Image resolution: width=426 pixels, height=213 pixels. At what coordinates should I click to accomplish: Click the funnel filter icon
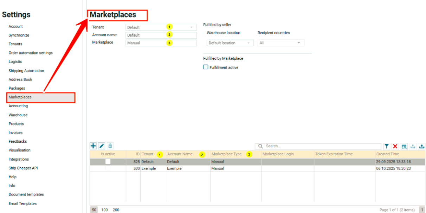pyautogui.click(x=387, y=146)
